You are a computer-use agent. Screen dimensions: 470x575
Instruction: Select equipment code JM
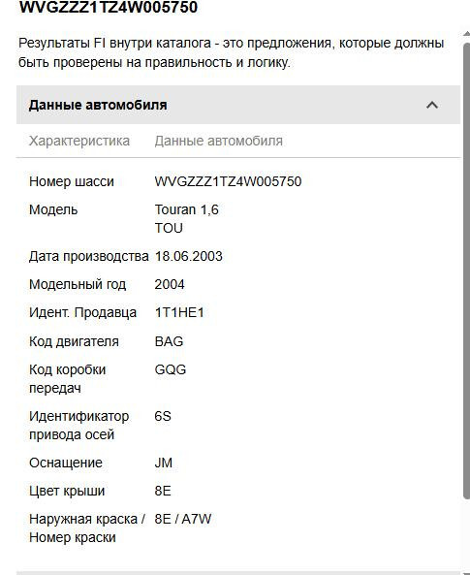coord(164,463)
